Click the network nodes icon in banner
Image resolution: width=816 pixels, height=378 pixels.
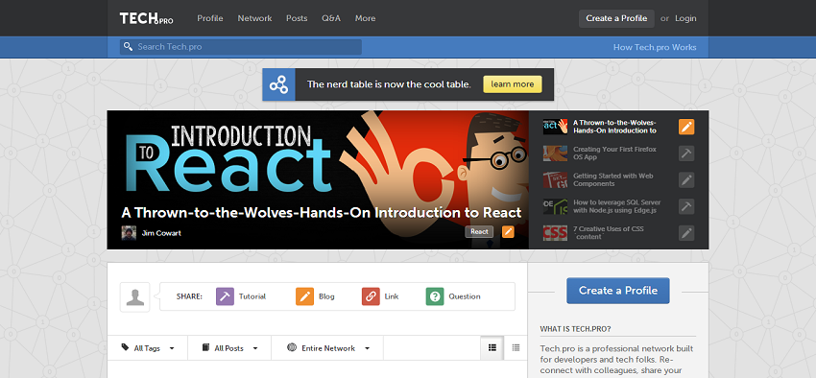[279, 84]
